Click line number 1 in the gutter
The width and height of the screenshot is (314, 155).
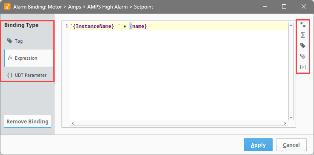pyautogui.click(x=67, y=26)
